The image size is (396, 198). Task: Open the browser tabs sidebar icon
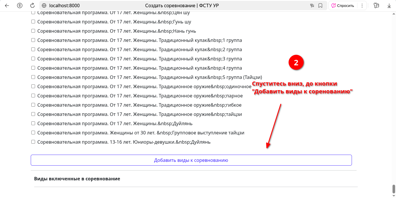pyautogui.click(x=376, y=5)
